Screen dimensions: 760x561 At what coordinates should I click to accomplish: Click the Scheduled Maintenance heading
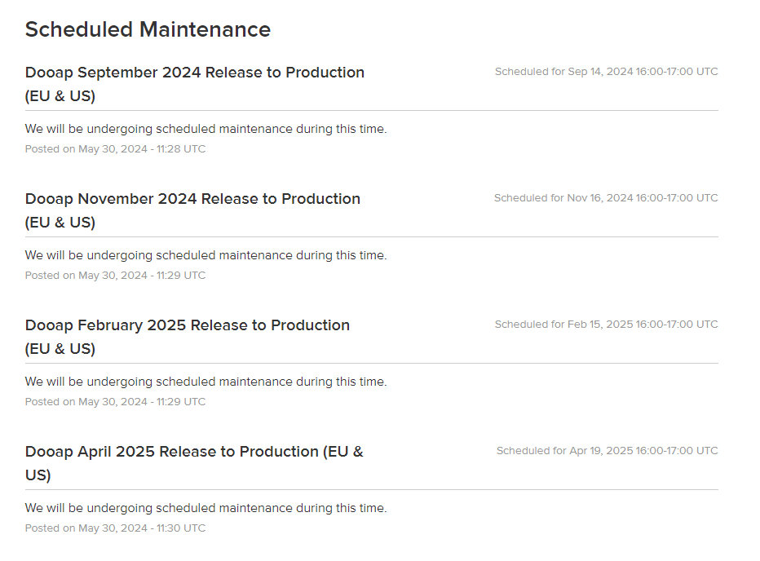[148, 29]
